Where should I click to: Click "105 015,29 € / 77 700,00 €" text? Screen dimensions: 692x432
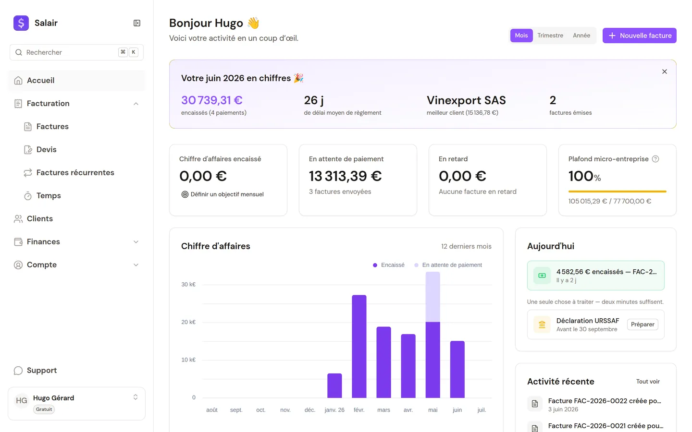pos(610,201)
